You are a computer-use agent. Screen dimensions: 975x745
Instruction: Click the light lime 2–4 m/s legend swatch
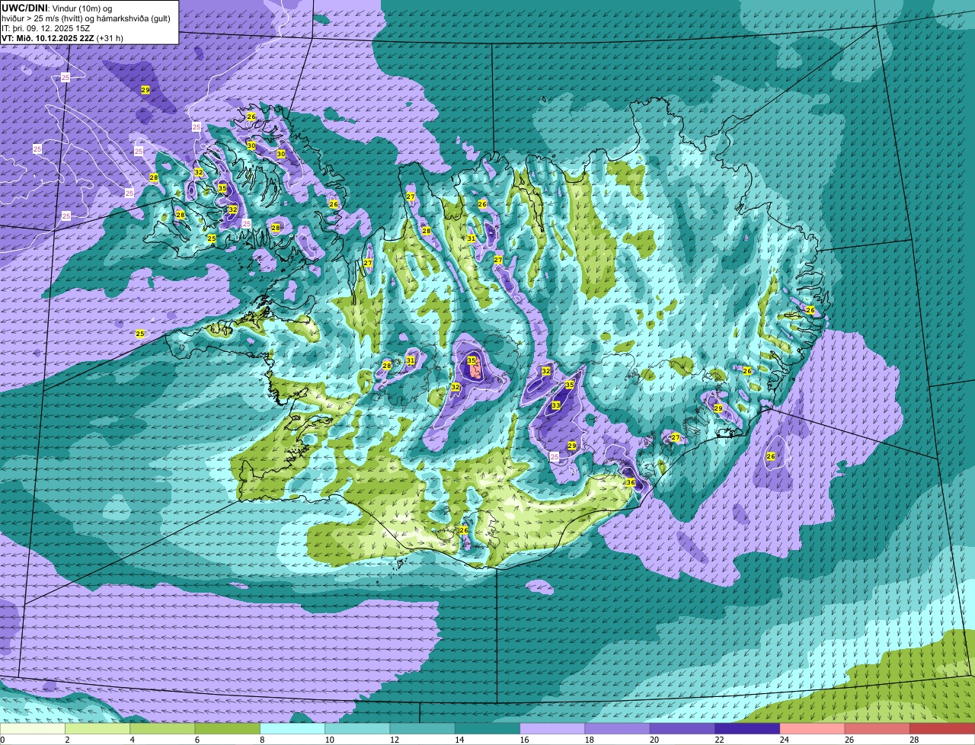coord(97,729)
